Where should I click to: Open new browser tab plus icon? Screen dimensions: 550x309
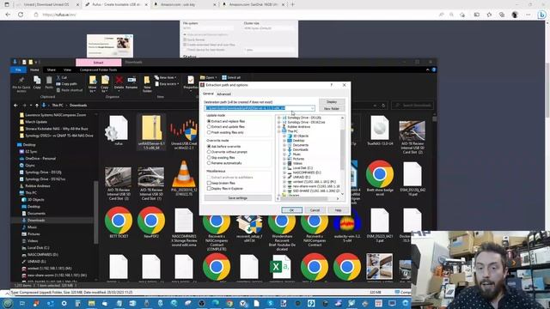[292, 4]
